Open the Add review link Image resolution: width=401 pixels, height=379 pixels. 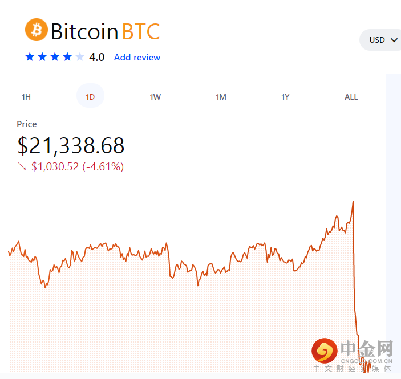[137, 57]
